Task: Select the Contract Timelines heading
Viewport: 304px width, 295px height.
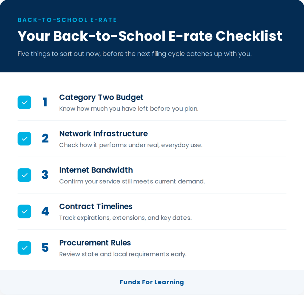Action: tap(96, 207)
